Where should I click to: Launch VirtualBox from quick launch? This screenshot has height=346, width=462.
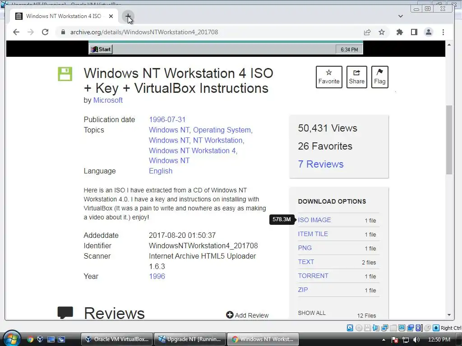(40, 339)
